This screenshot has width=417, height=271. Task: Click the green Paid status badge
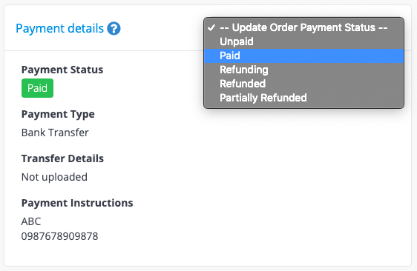click(38, 88)
